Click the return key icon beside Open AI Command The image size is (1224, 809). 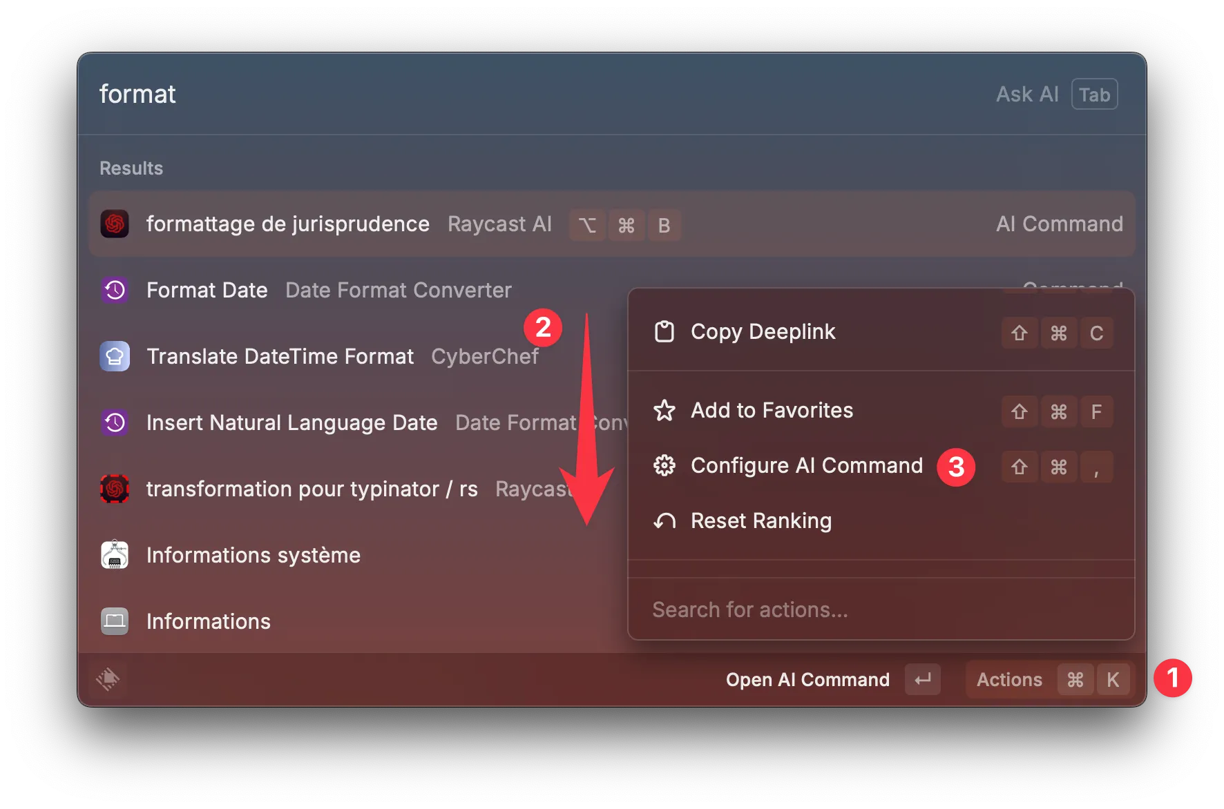tap(923, 679)
